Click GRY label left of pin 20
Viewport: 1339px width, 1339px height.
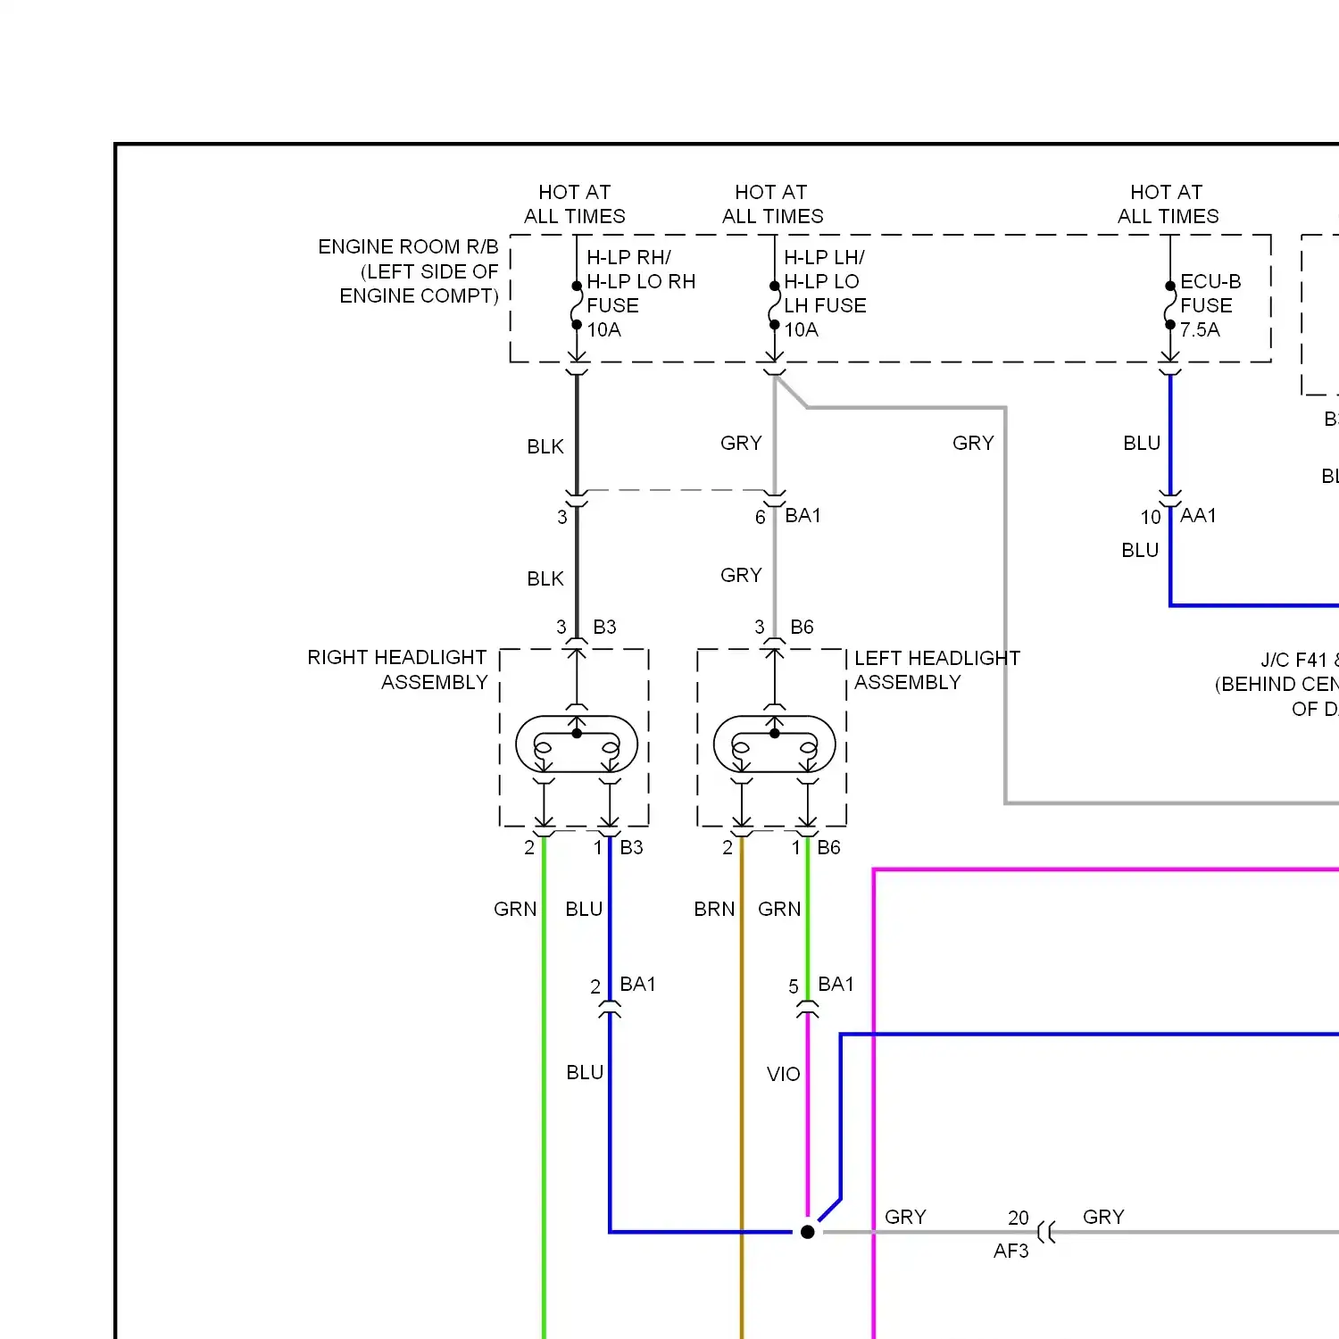pyautogui.click(x=905, y=1217)
